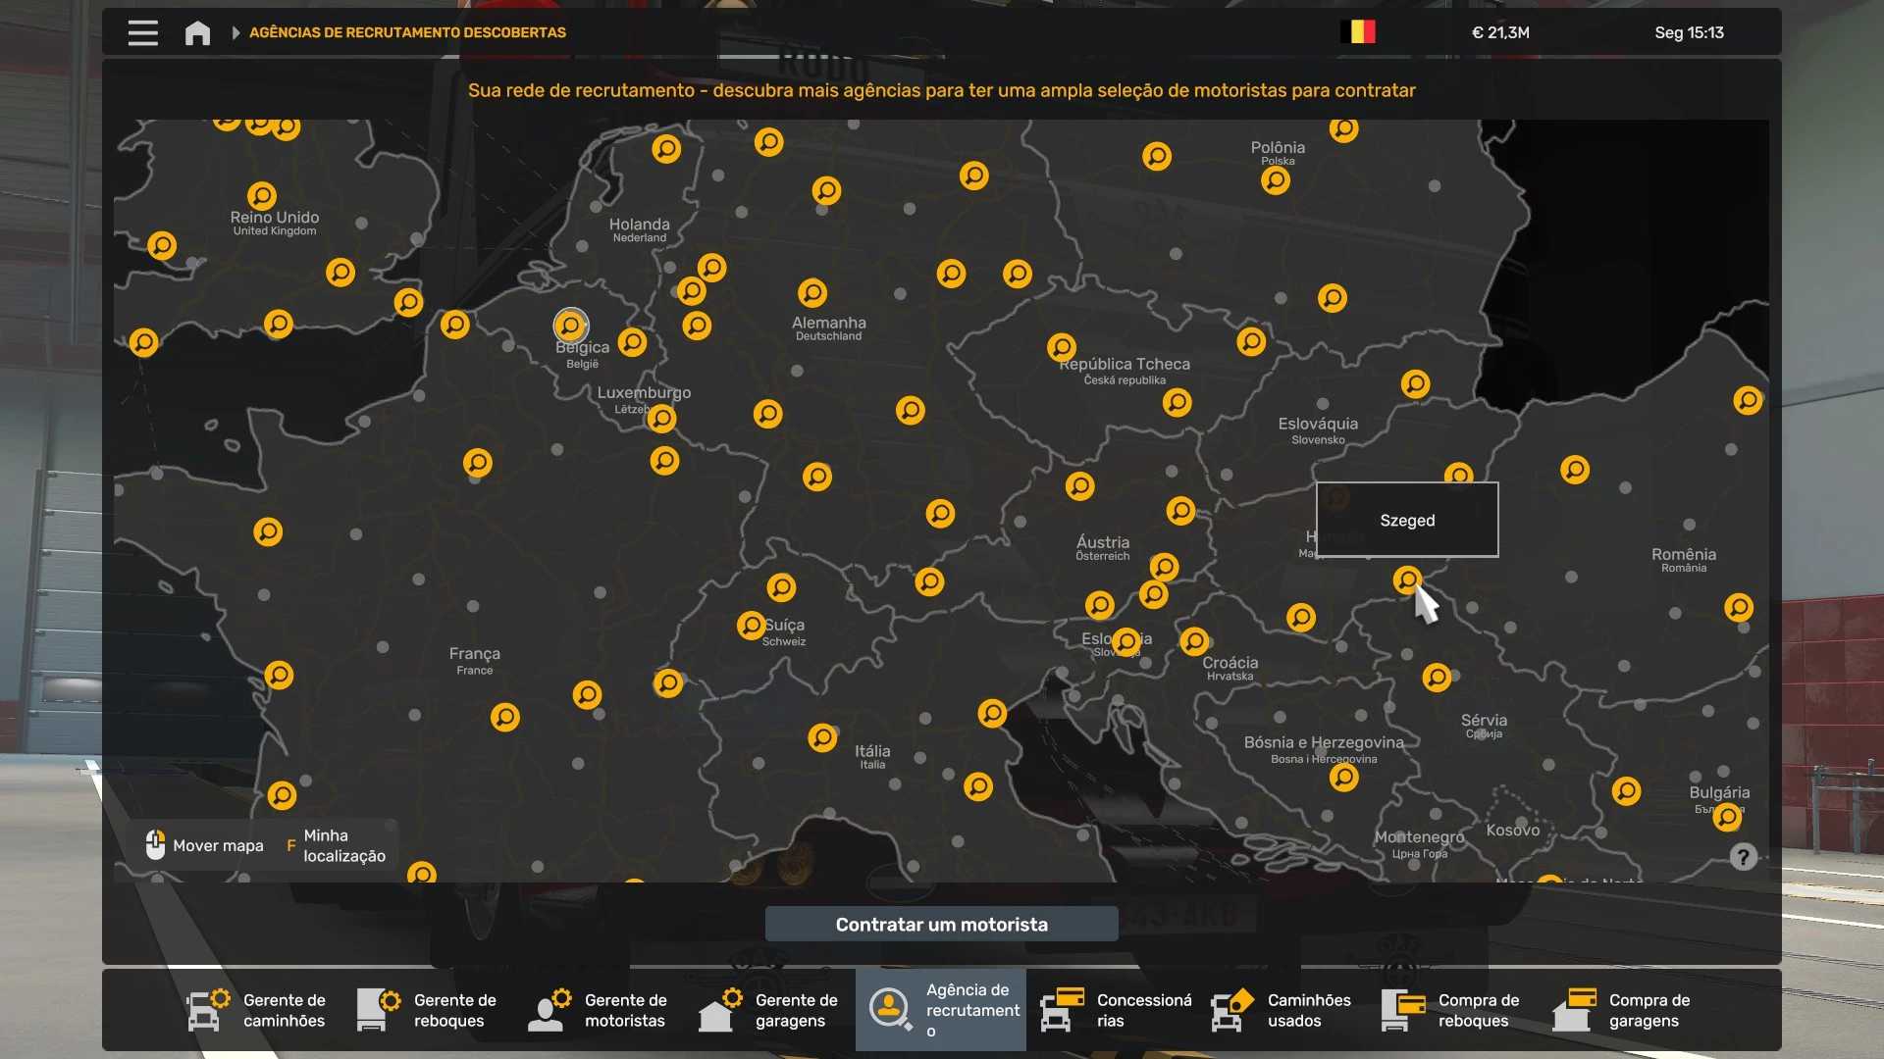Open the hamburger main menu
The width and height of the screenshot is (1884, 1059).
(x=142, y=32)
